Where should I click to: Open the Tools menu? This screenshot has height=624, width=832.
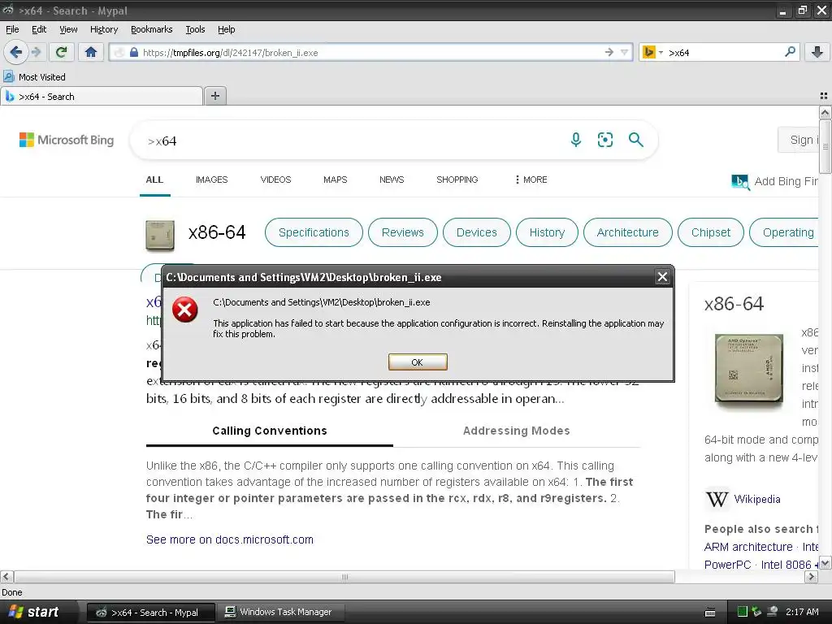[x=195, y=29]
